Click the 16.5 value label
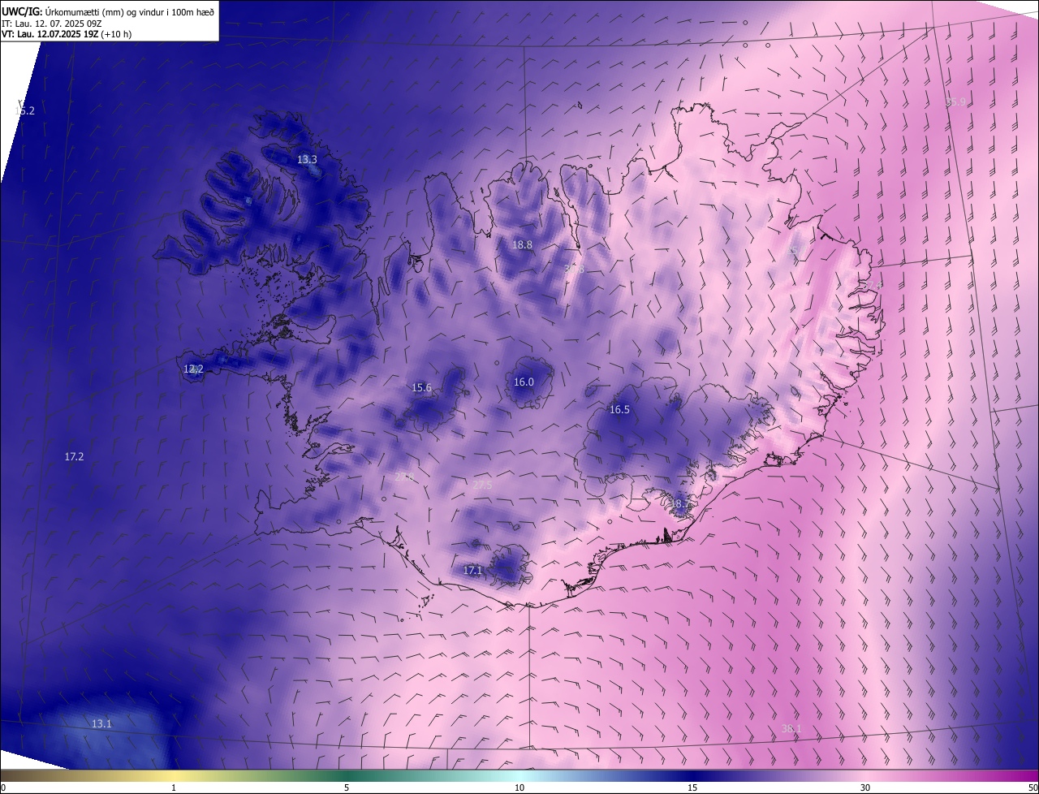The width and height of the screenshot is (1039, 794). (x=619, y=409)
